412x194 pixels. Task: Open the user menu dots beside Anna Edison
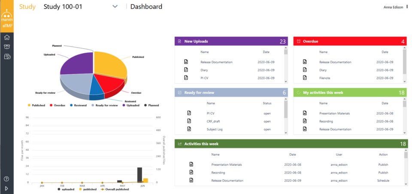pyautogui.click(x=407, y=6)
